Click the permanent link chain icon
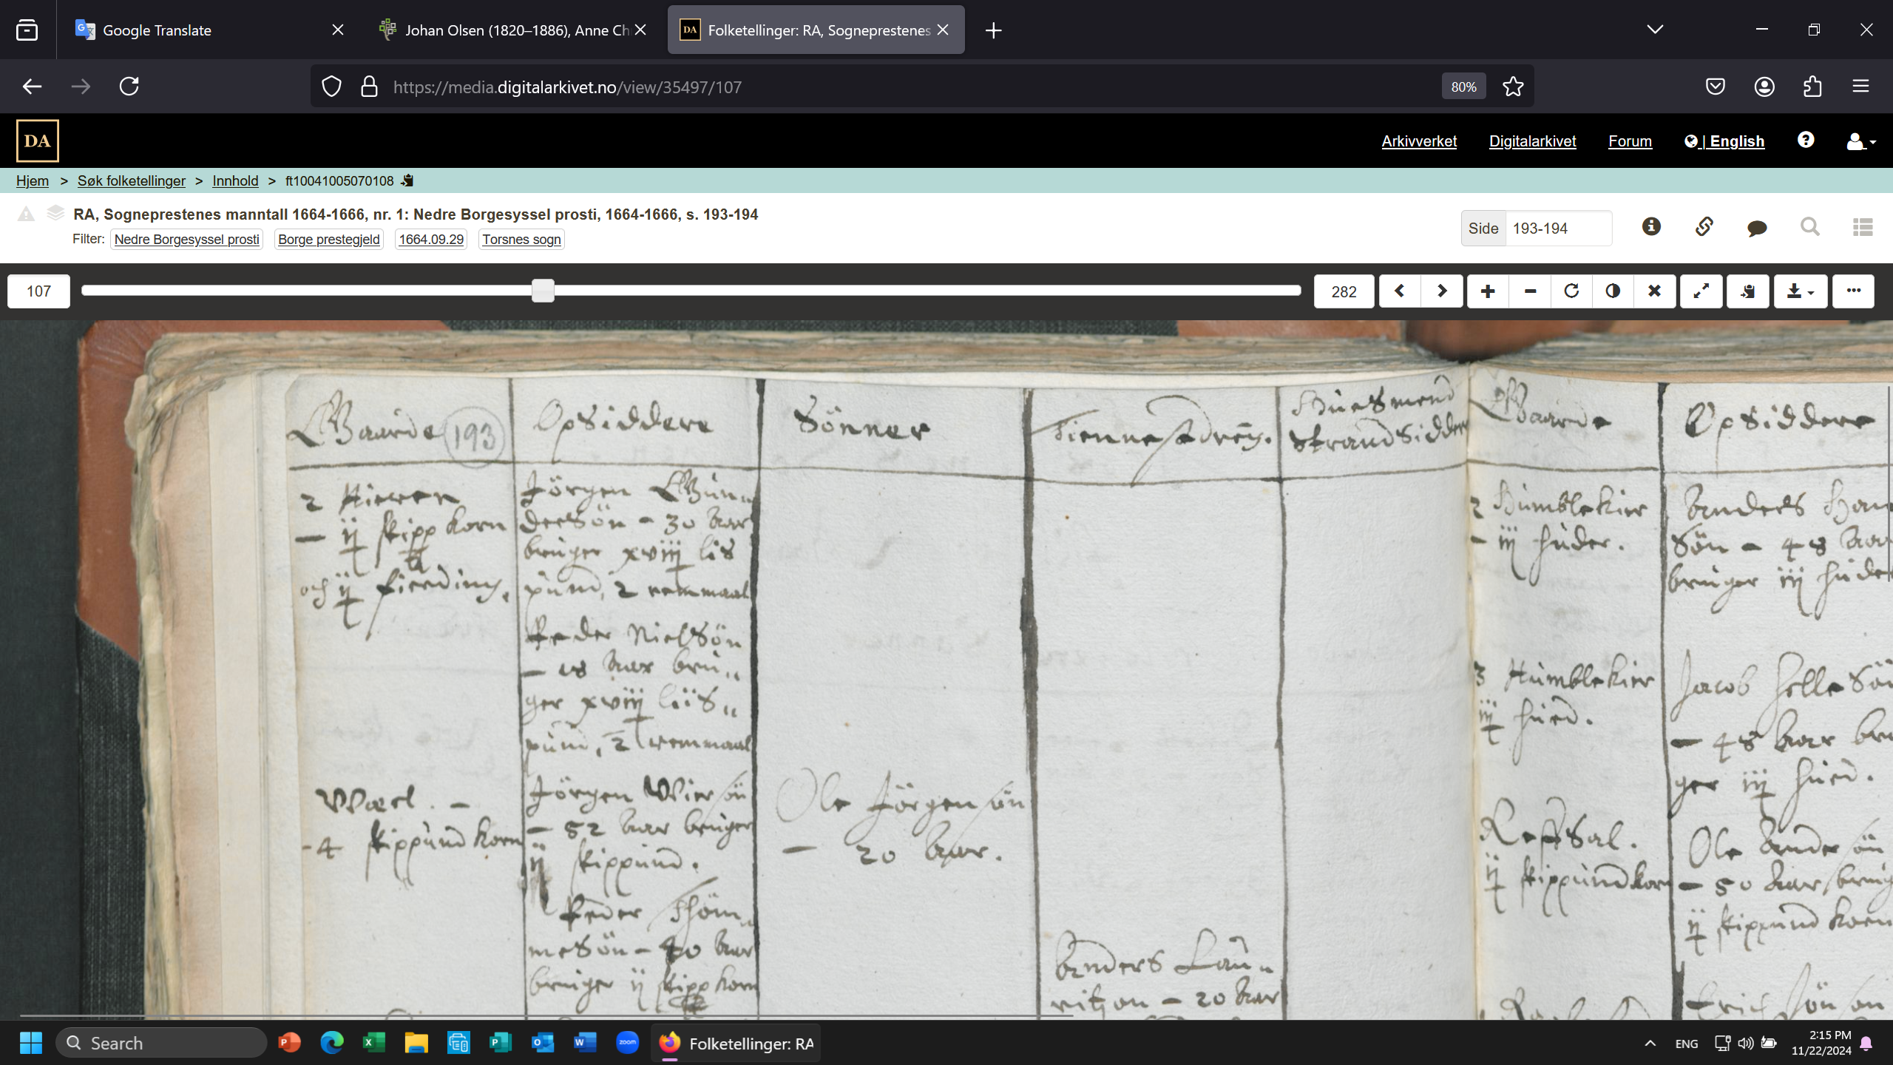 coord(1704,227)
